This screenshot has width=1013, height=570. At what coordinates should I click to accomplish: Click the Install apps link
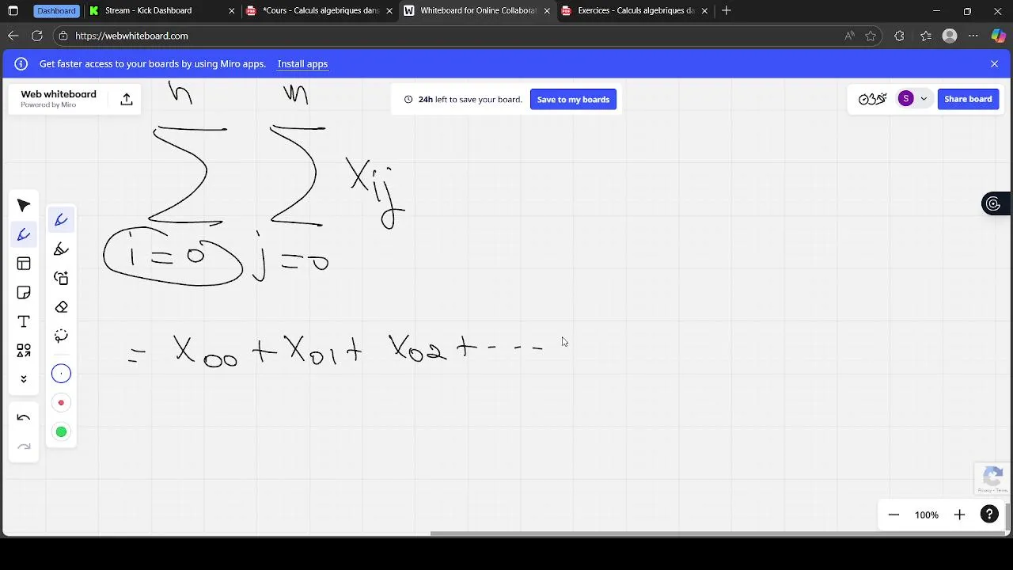click(x=302, y=64)
